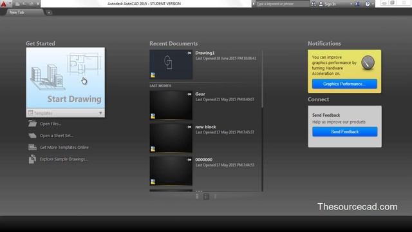This screenshot has height=232, width=412.
Task: Expand the Help dropdown arrow
Action: tap(373, 4)
